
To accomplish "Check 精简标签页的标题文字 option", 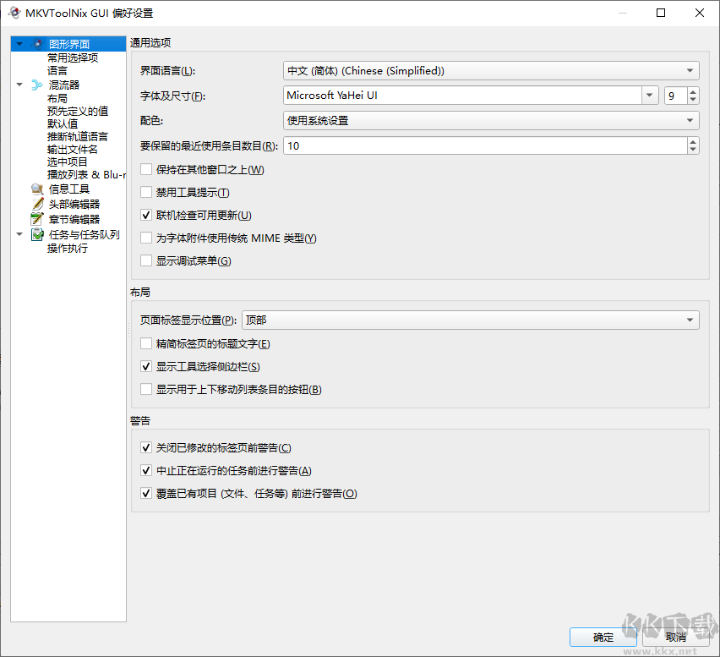I will (x=146, y=343).
